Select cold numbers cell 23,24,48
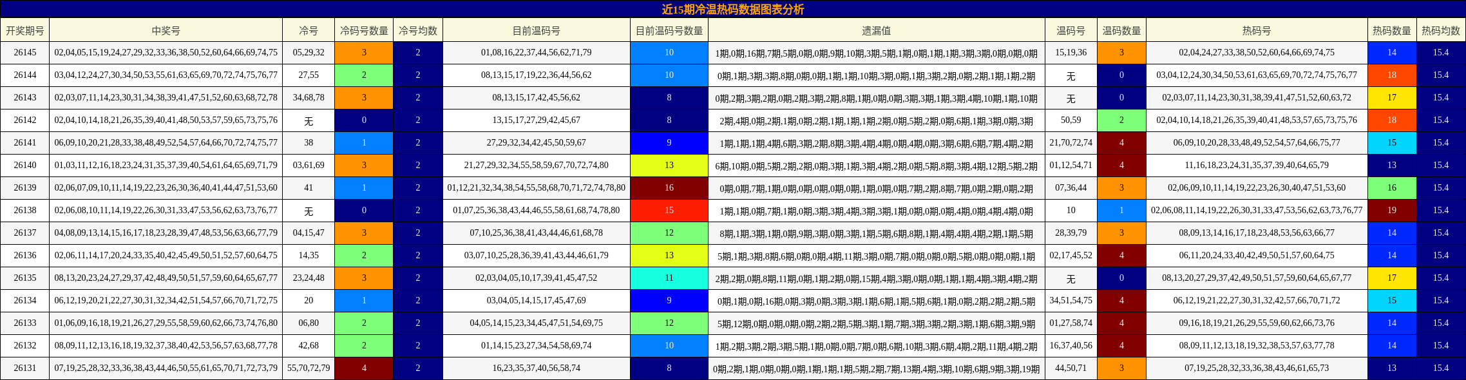The height and width of the screenshot is (380, 1466). 309,278
